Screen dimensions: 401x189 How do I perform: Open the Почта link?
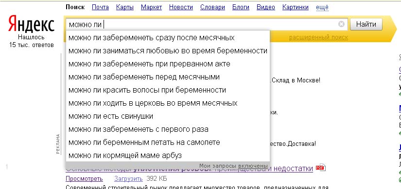tap(100, 7)
